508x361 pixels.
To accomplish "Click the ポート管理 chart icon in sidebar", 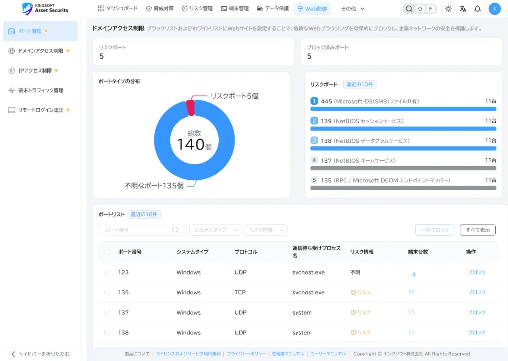I will pyautogui.click(x=12, y=31).
